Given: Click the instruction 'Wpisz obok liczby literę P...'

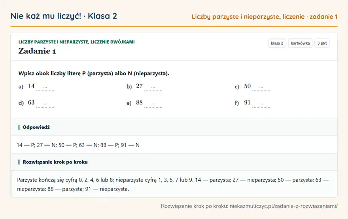Looking at the screenshot, I should [x=94, y=74].
